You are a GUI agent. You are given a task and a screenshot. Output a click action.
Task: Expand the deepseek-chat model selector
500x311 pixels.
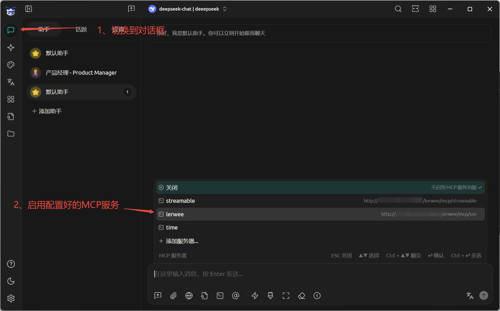coord(188,9)
